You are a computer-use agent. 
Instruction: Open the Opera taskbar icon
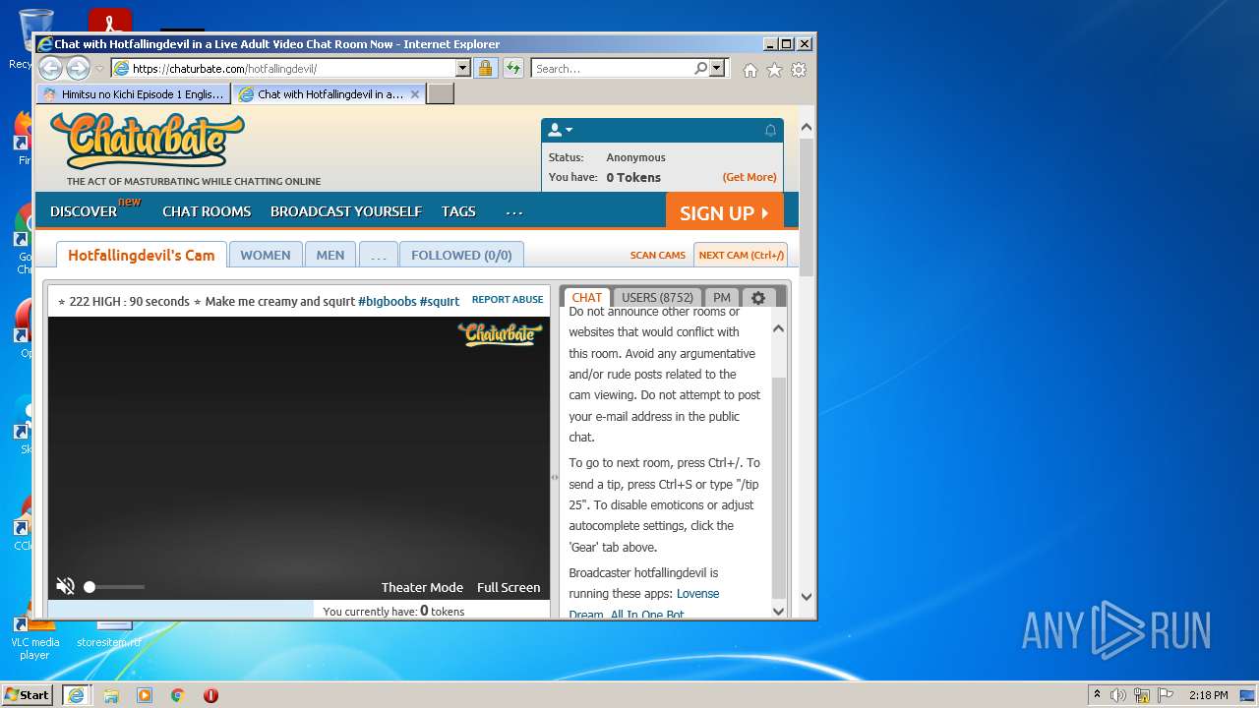(x=210, y=694)
